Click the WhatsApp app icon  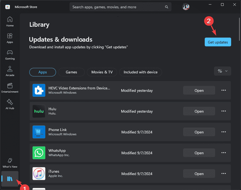click(x=39, y=153)
